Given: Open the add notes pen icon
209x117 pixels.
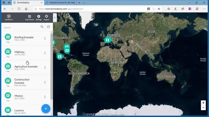Looking at the screenshot, I should [176, 9].
